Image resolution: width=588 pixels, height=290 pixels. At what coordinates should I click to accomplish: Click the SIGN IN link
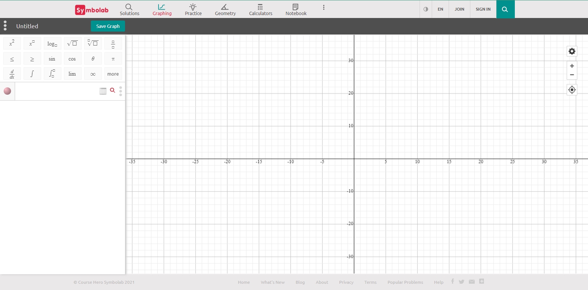483,9
